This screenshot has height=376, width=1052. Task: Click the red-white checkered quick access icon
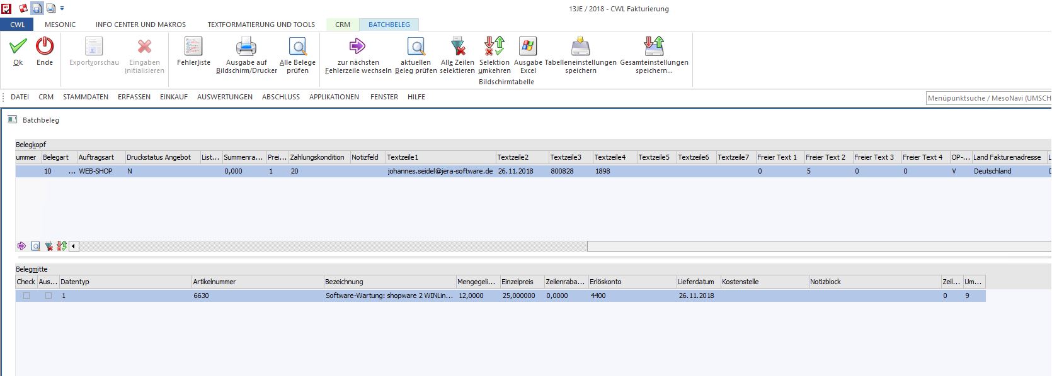(x=23, y=8)
